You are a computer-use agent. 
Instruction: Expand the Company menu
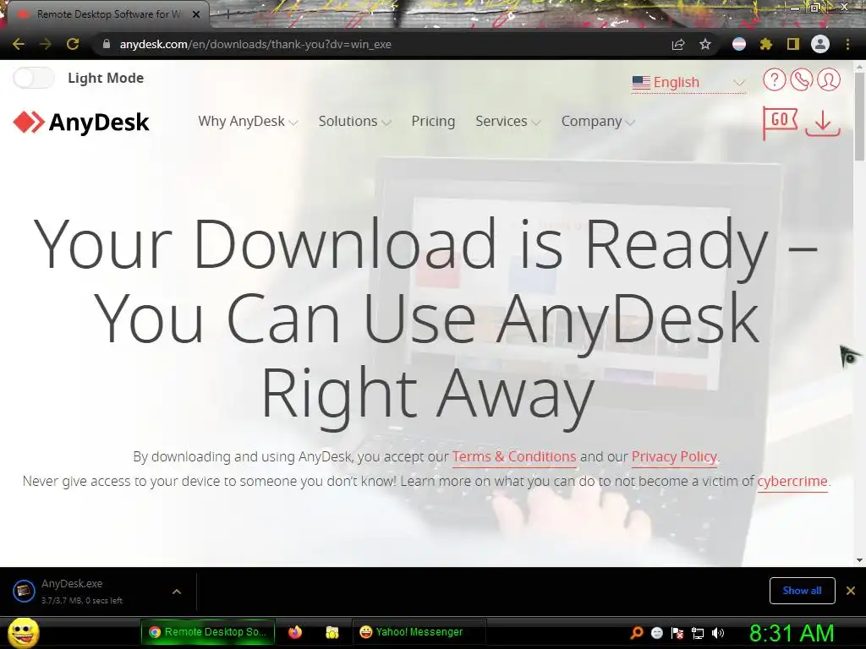(598, 121)
